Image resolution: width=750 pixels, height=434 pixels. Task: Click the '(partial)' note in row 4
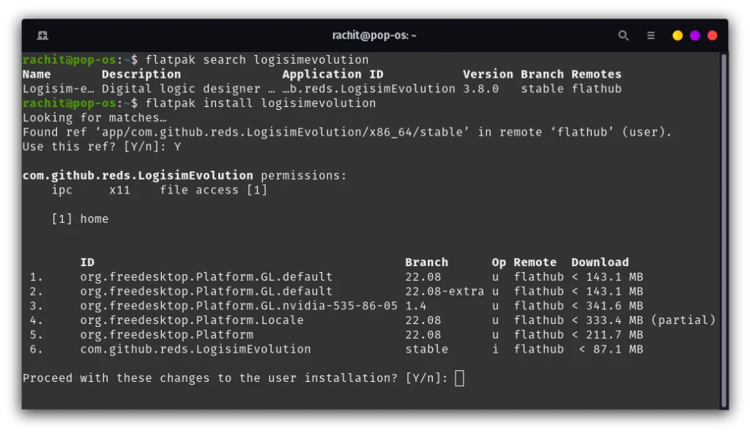click(x=683, y=320)
